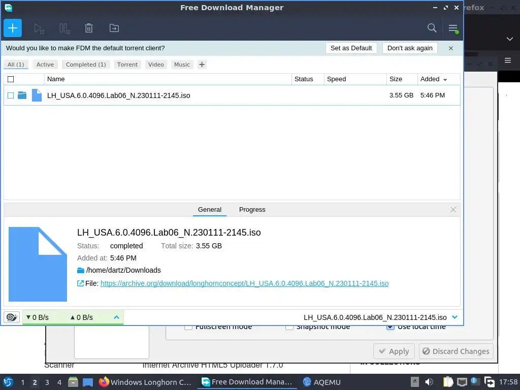Click the /home/dartz/Downloads path
The image size is (520, 390).
(123, 270)
